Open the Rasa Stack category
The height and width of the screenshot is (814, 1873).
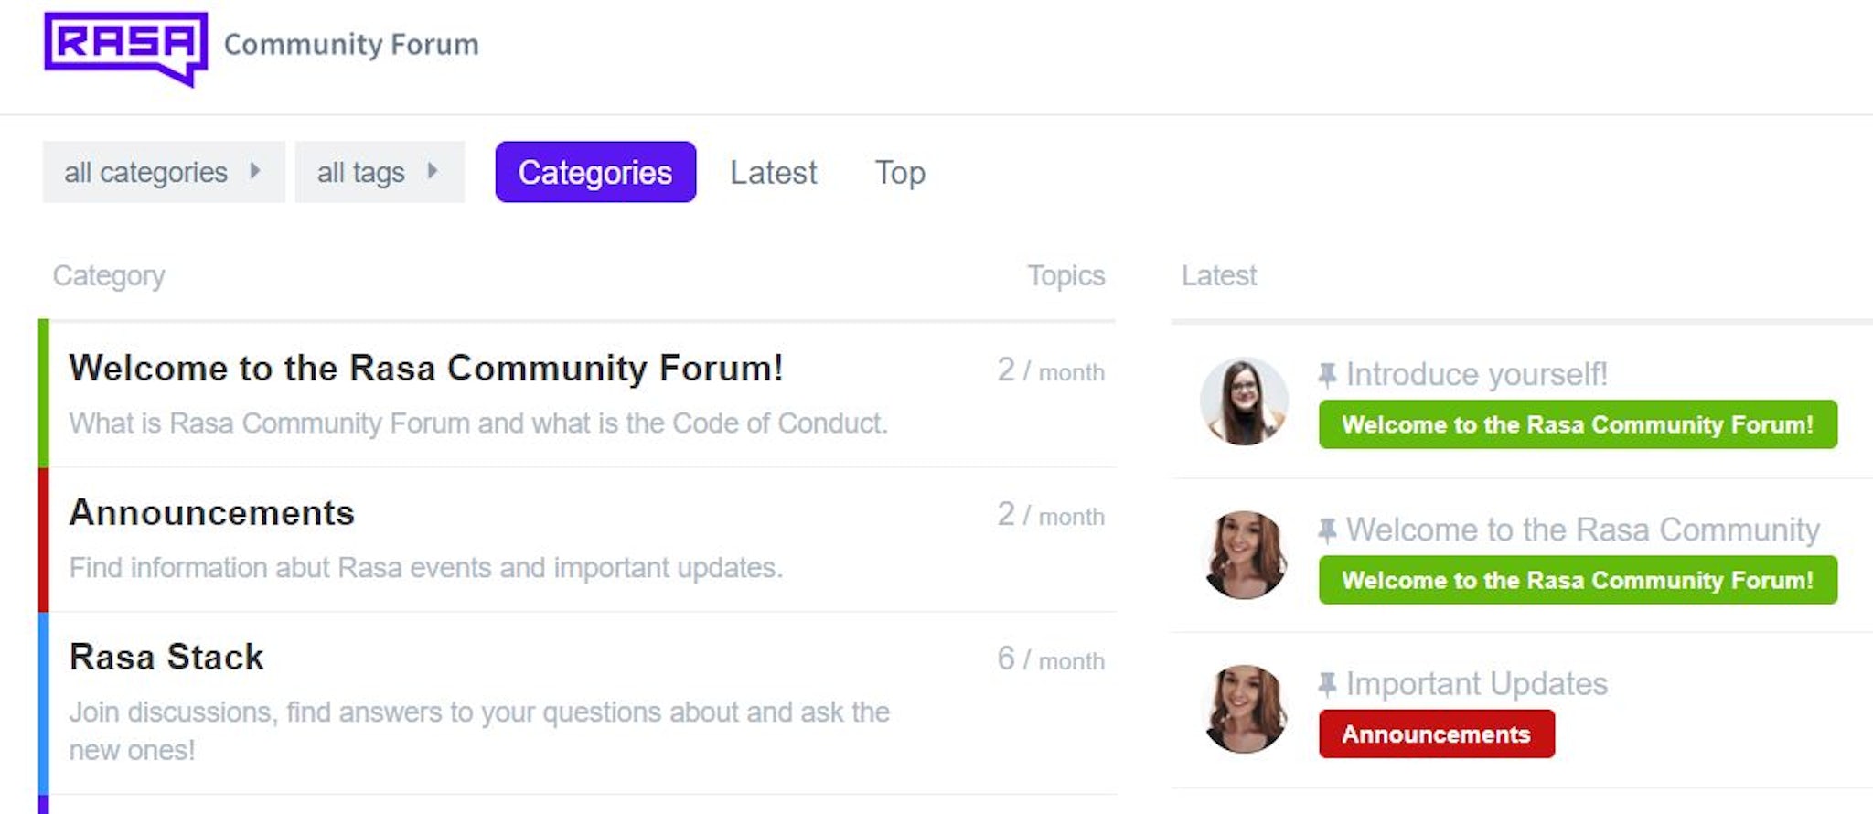pyautogui.click(x=166, y=657)
